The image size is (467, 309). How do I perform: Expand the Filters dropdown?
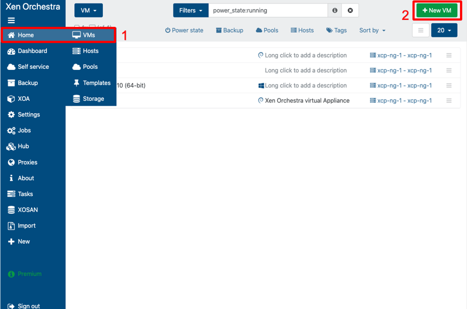click(x=191, y=10)
